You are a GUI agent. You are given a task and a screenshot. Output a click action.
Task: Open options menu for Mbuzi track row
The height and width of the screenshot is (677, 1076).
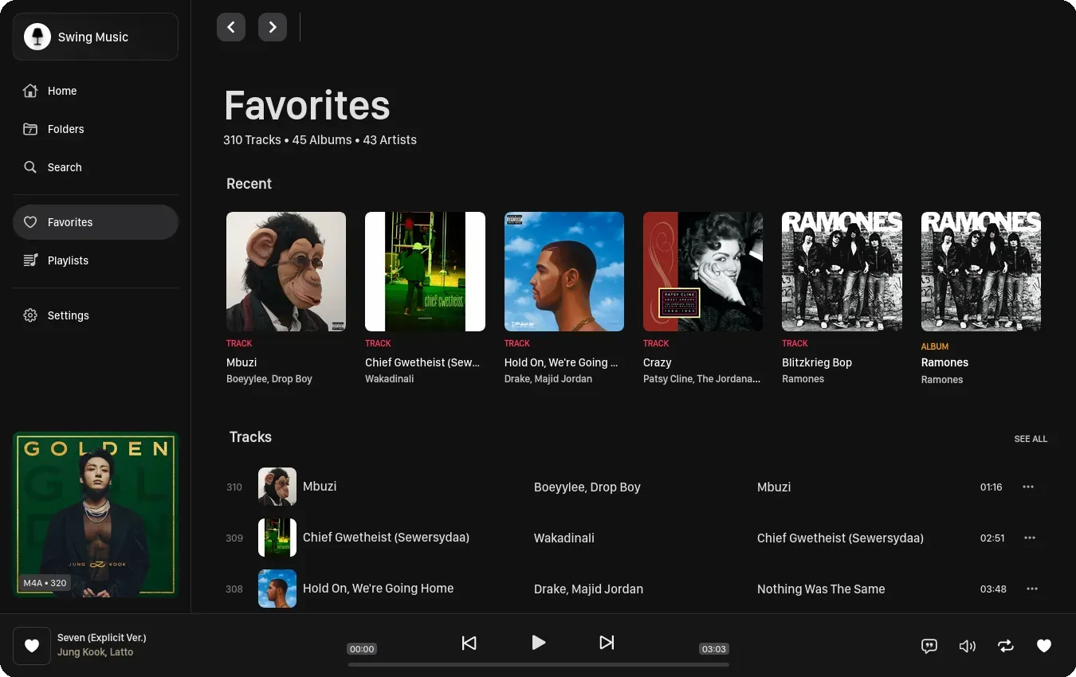(x=1028, y=487)
